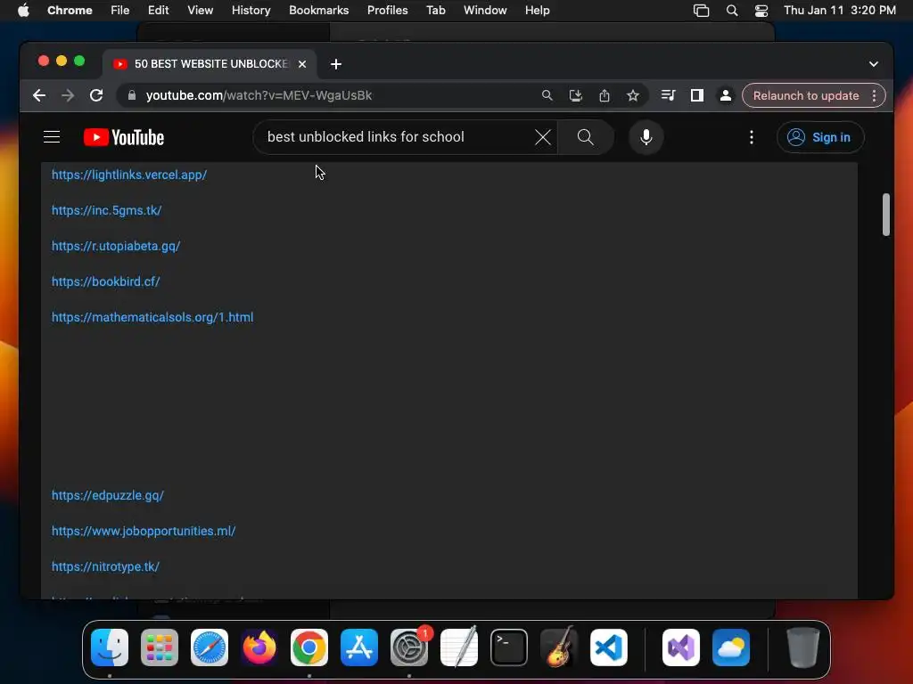Click the install app icon in address bar
The height and width of the screenshot is (684, 913).
pos(575,95)
